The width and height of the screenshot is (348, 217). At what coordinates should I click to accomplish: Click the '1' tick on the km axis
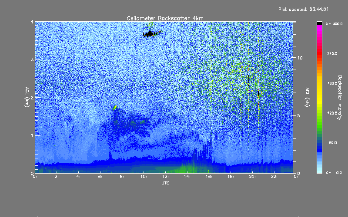point(32,135)
